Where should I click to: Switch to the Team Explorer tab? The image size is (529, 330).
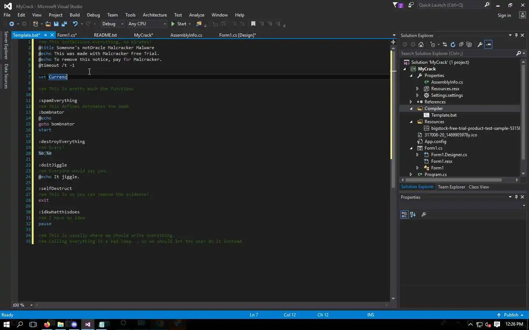coord(451,187)
